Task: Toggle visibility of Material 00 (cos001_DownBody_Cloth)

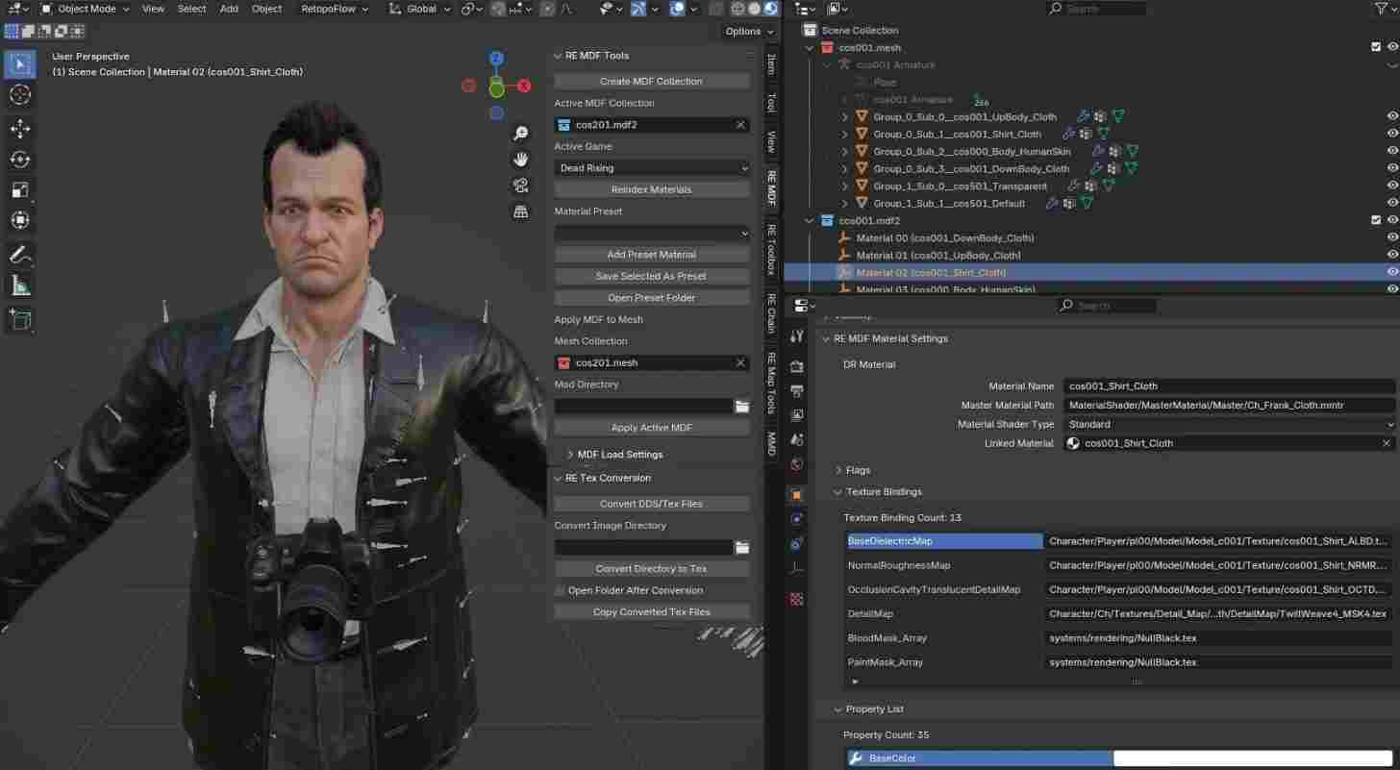Action: [x=1392, y=237]
